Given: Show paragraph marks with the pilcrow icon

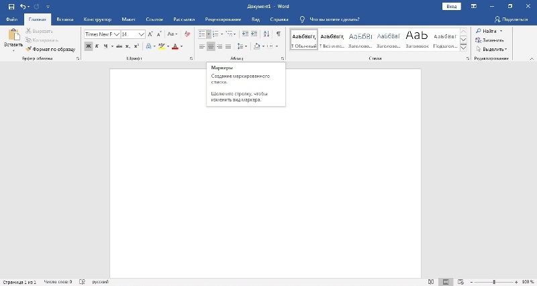Looking at the screenshot, I should (279, 34).
